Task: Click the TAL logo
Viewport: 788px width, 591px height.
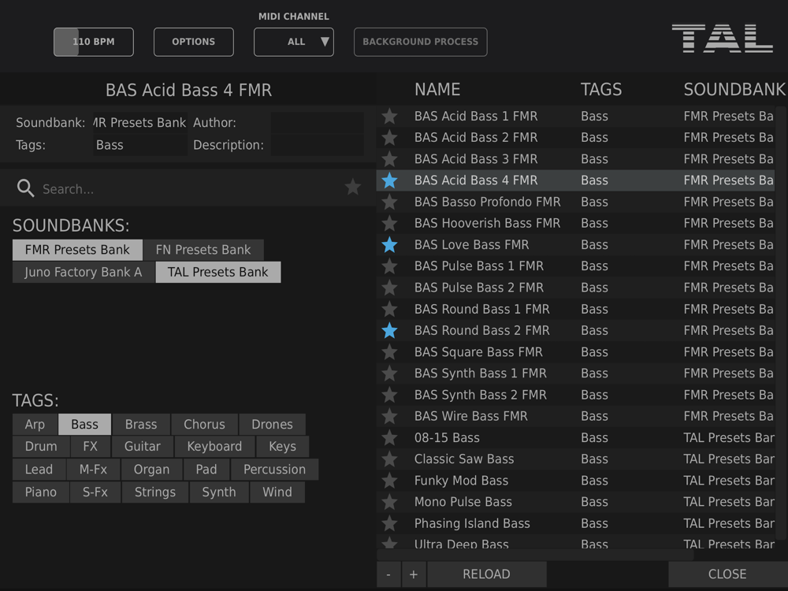Action: 722,38
